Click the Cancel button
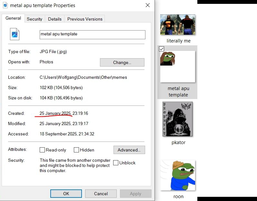The image size is (257, 201). (x=101, y=194)
